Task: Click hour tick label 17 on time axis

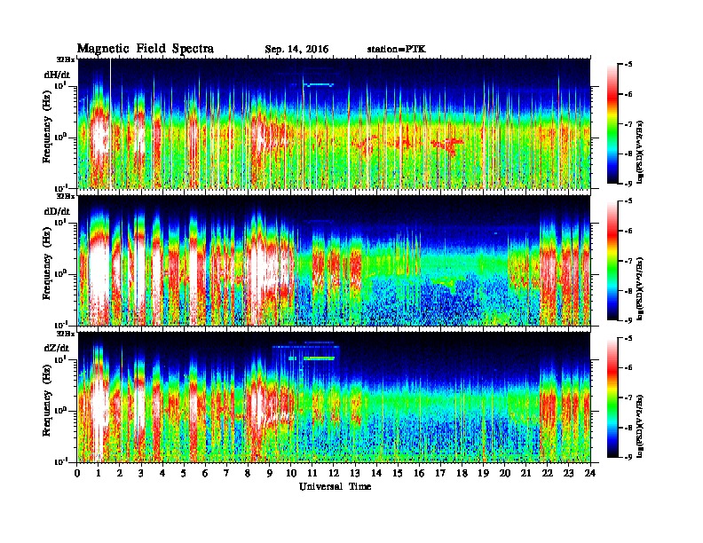Action: click(440, 473)
